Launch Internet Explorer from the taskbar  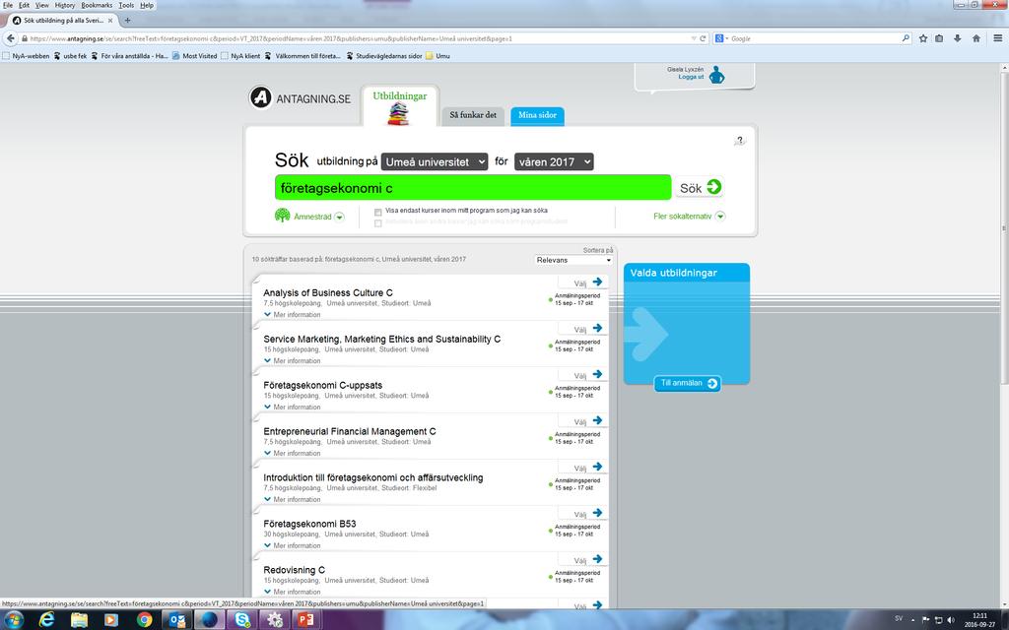click(47, 620)
